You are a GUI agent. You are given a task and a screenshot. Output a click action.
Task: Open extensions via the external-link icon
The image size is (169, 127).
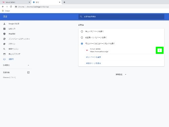tap(28, 72)
